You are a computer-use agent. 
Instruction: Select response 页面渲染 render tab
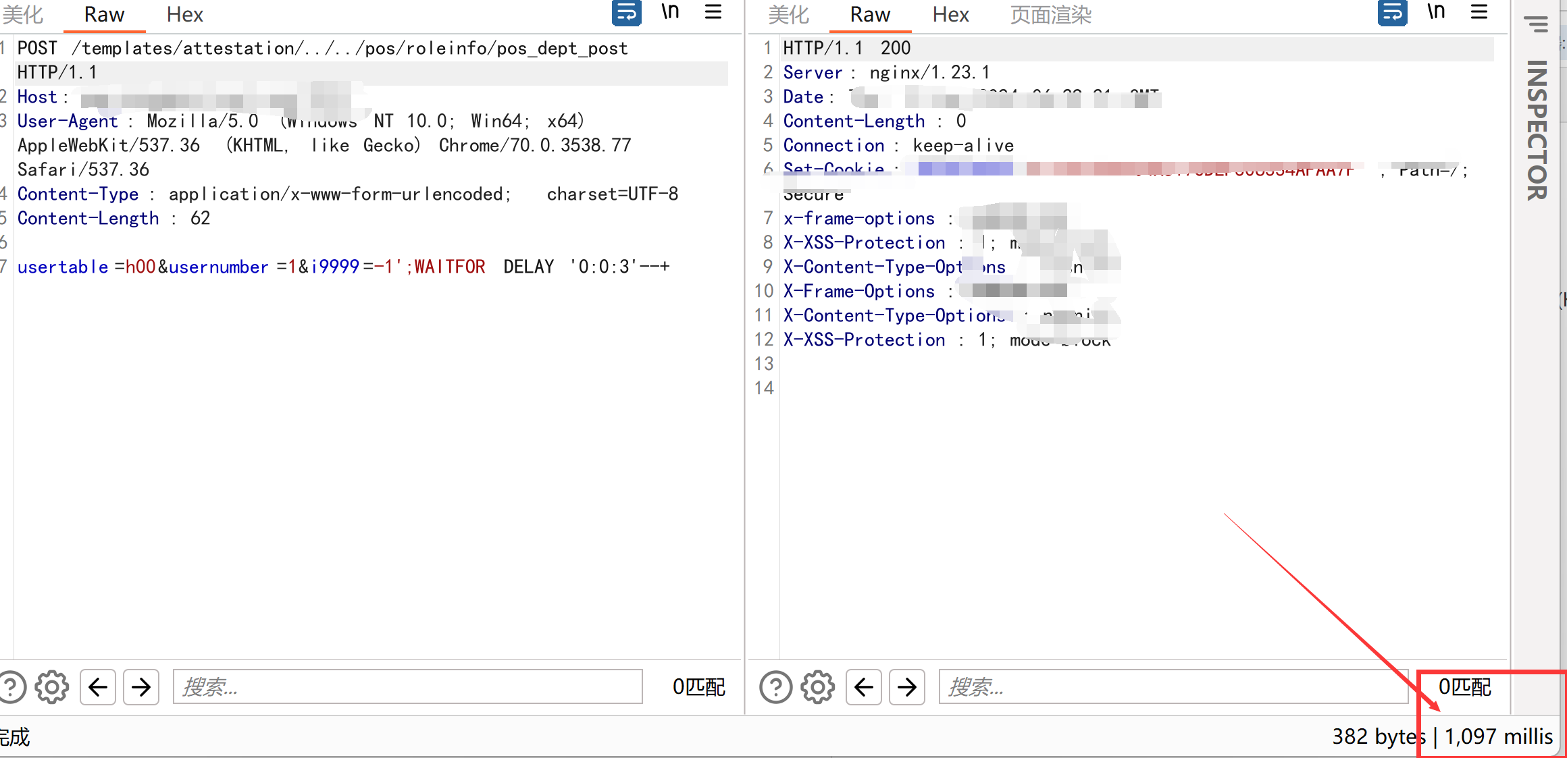(1050, 15)
